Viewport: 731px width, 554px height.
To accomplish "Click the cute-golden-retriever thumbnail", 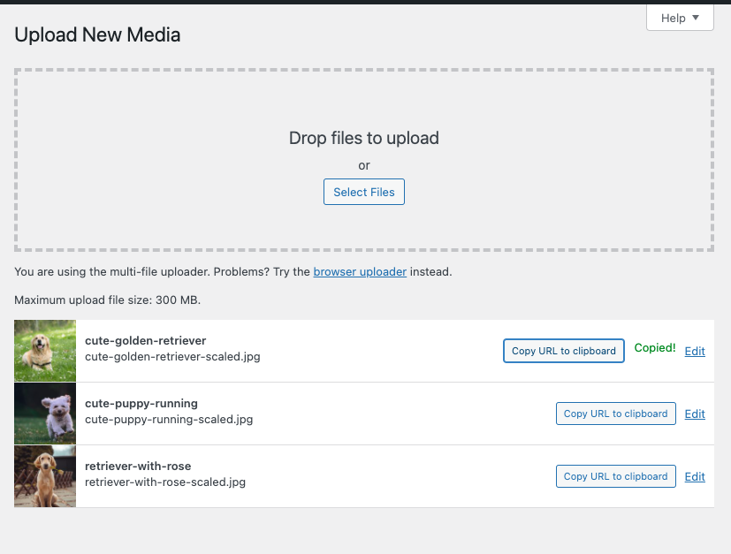I will click(44, 350).
